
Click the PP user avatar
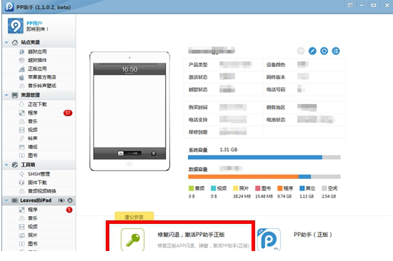coord(15,26)
